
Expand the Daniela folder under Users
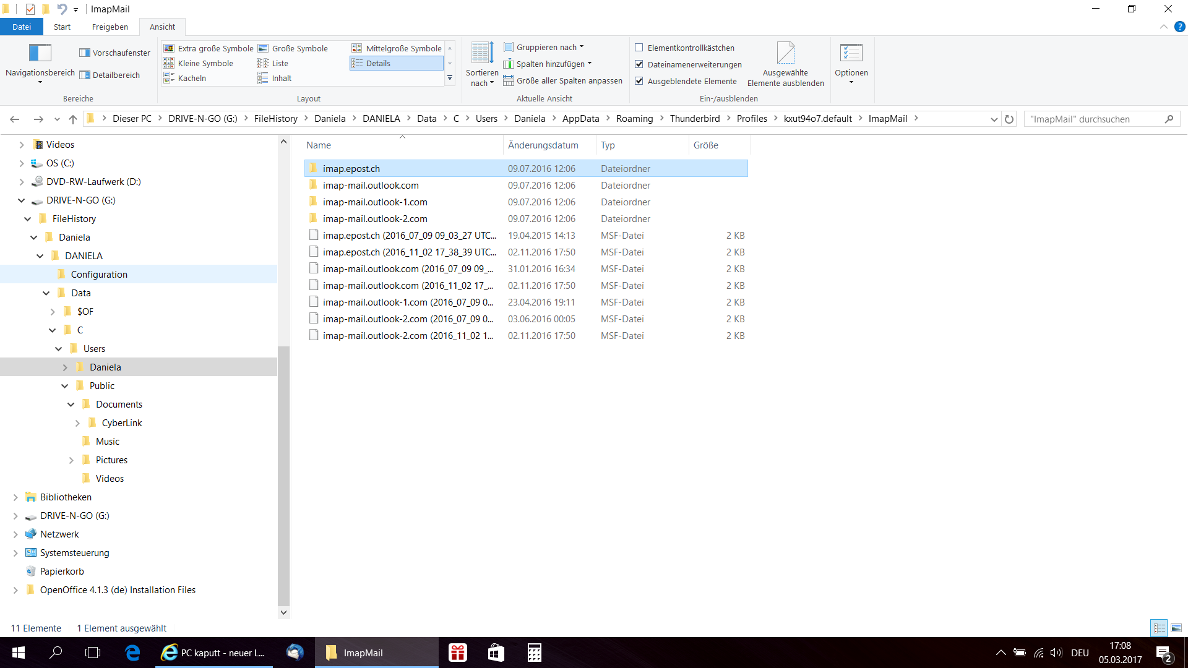tap(65, 367)
